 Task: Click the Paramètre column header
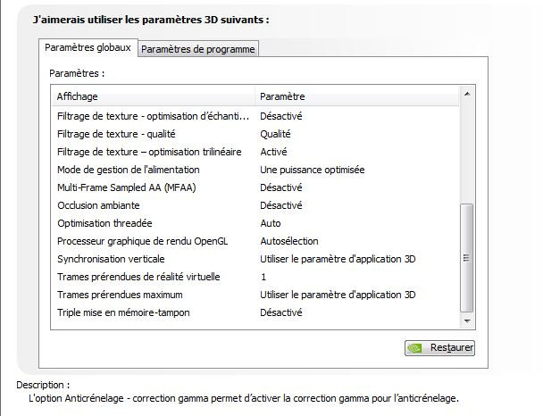[356, 96]
